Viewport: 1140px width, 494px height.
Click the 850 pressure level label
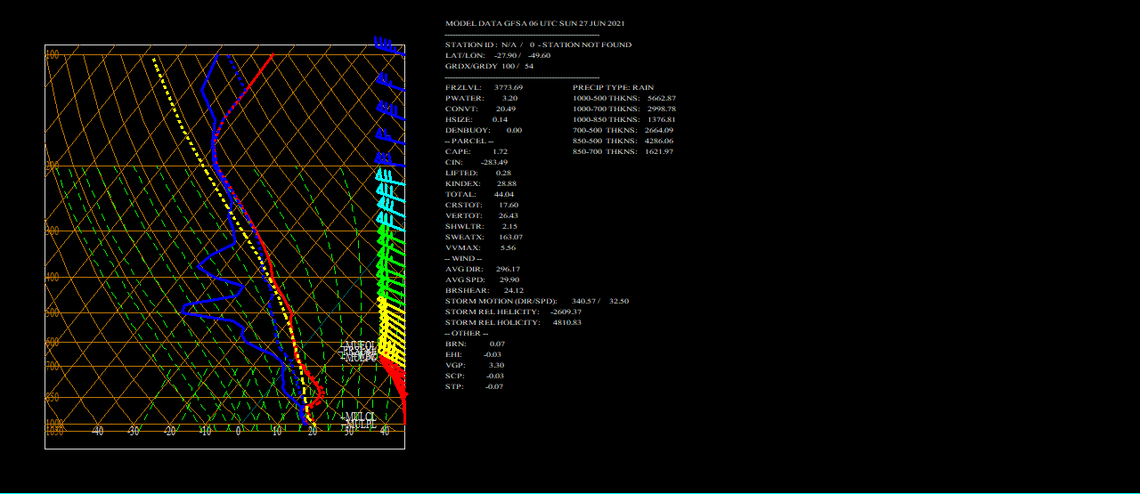tap(53, 397)
